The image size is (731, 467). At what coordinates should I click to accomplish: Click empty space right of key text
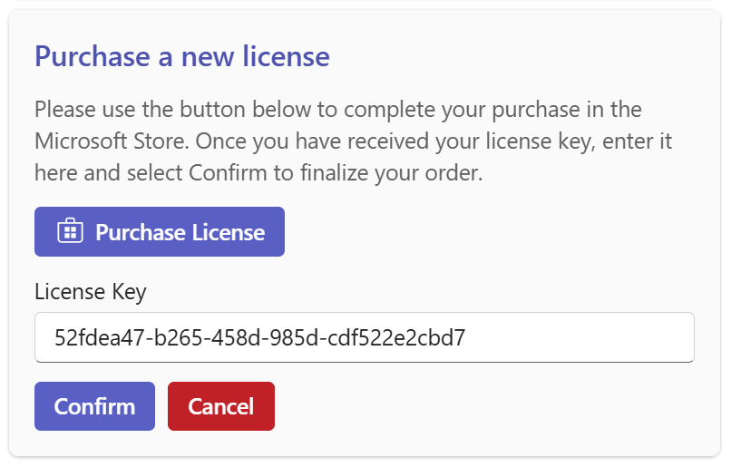[580, 338]
